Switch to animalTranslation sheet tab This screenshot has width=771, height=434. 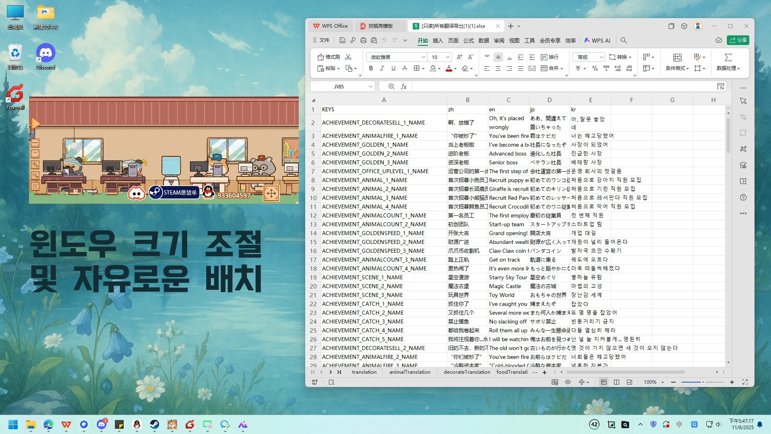point(410,372)
